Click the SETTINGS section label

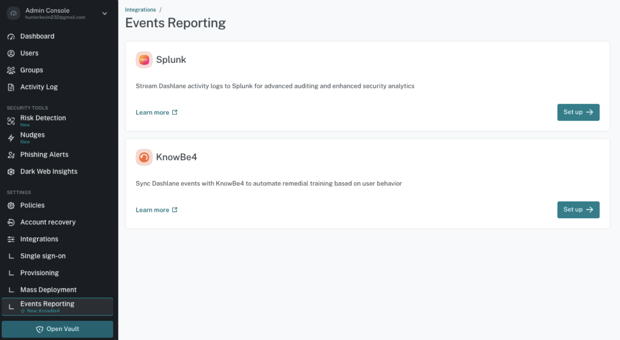click(x=19, y=193)
